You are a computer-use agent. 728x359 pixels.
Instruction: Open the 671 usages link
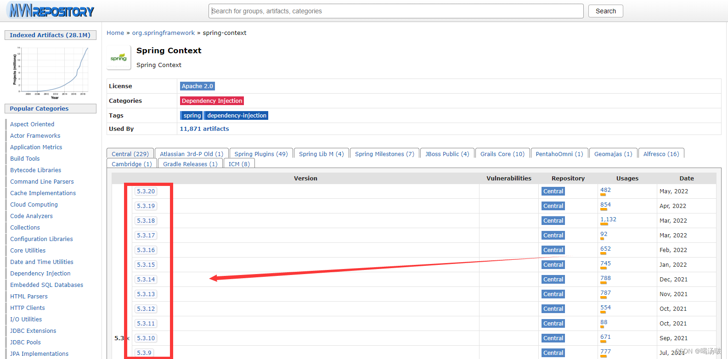[605, 337]
